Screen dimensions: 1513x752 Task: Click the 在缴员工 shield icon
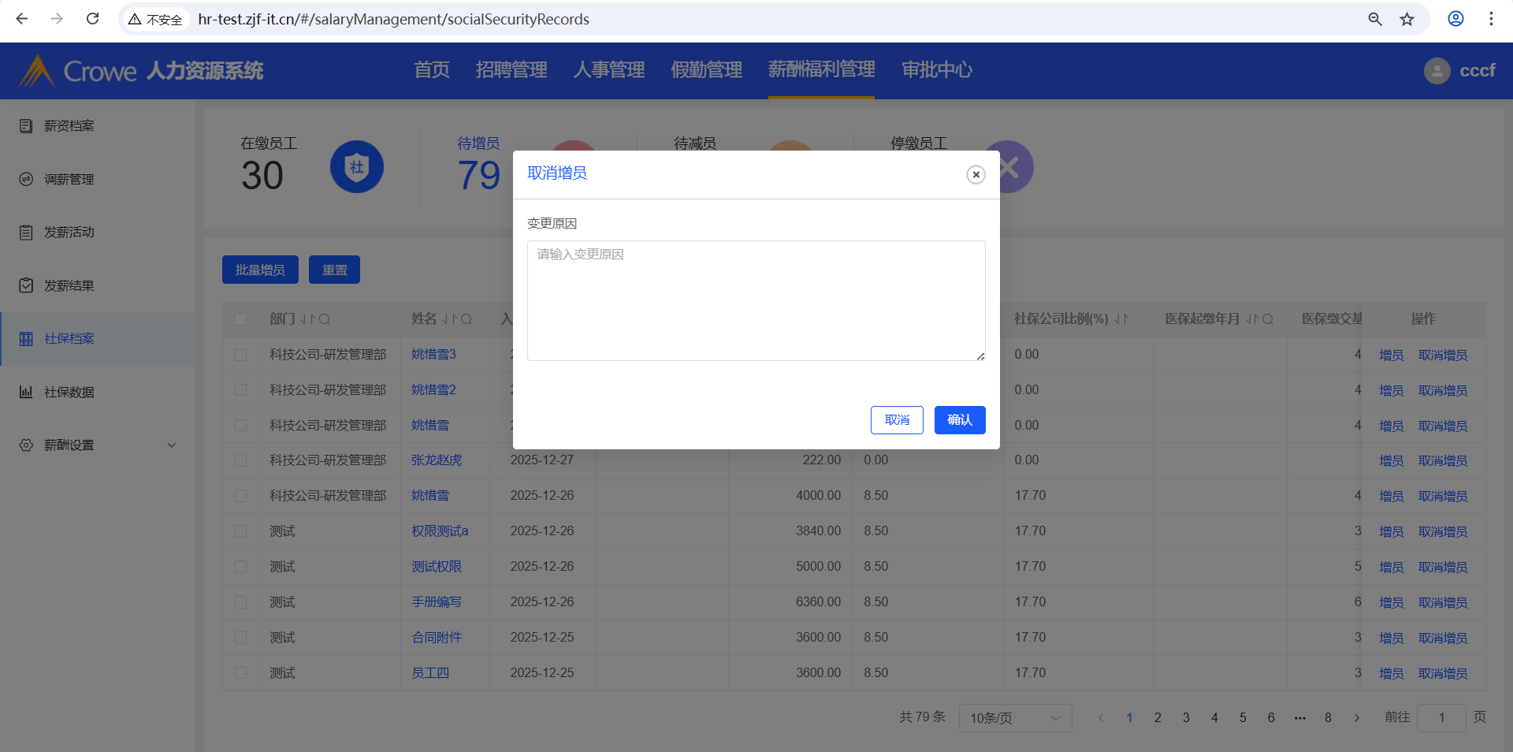coord(356,167)
